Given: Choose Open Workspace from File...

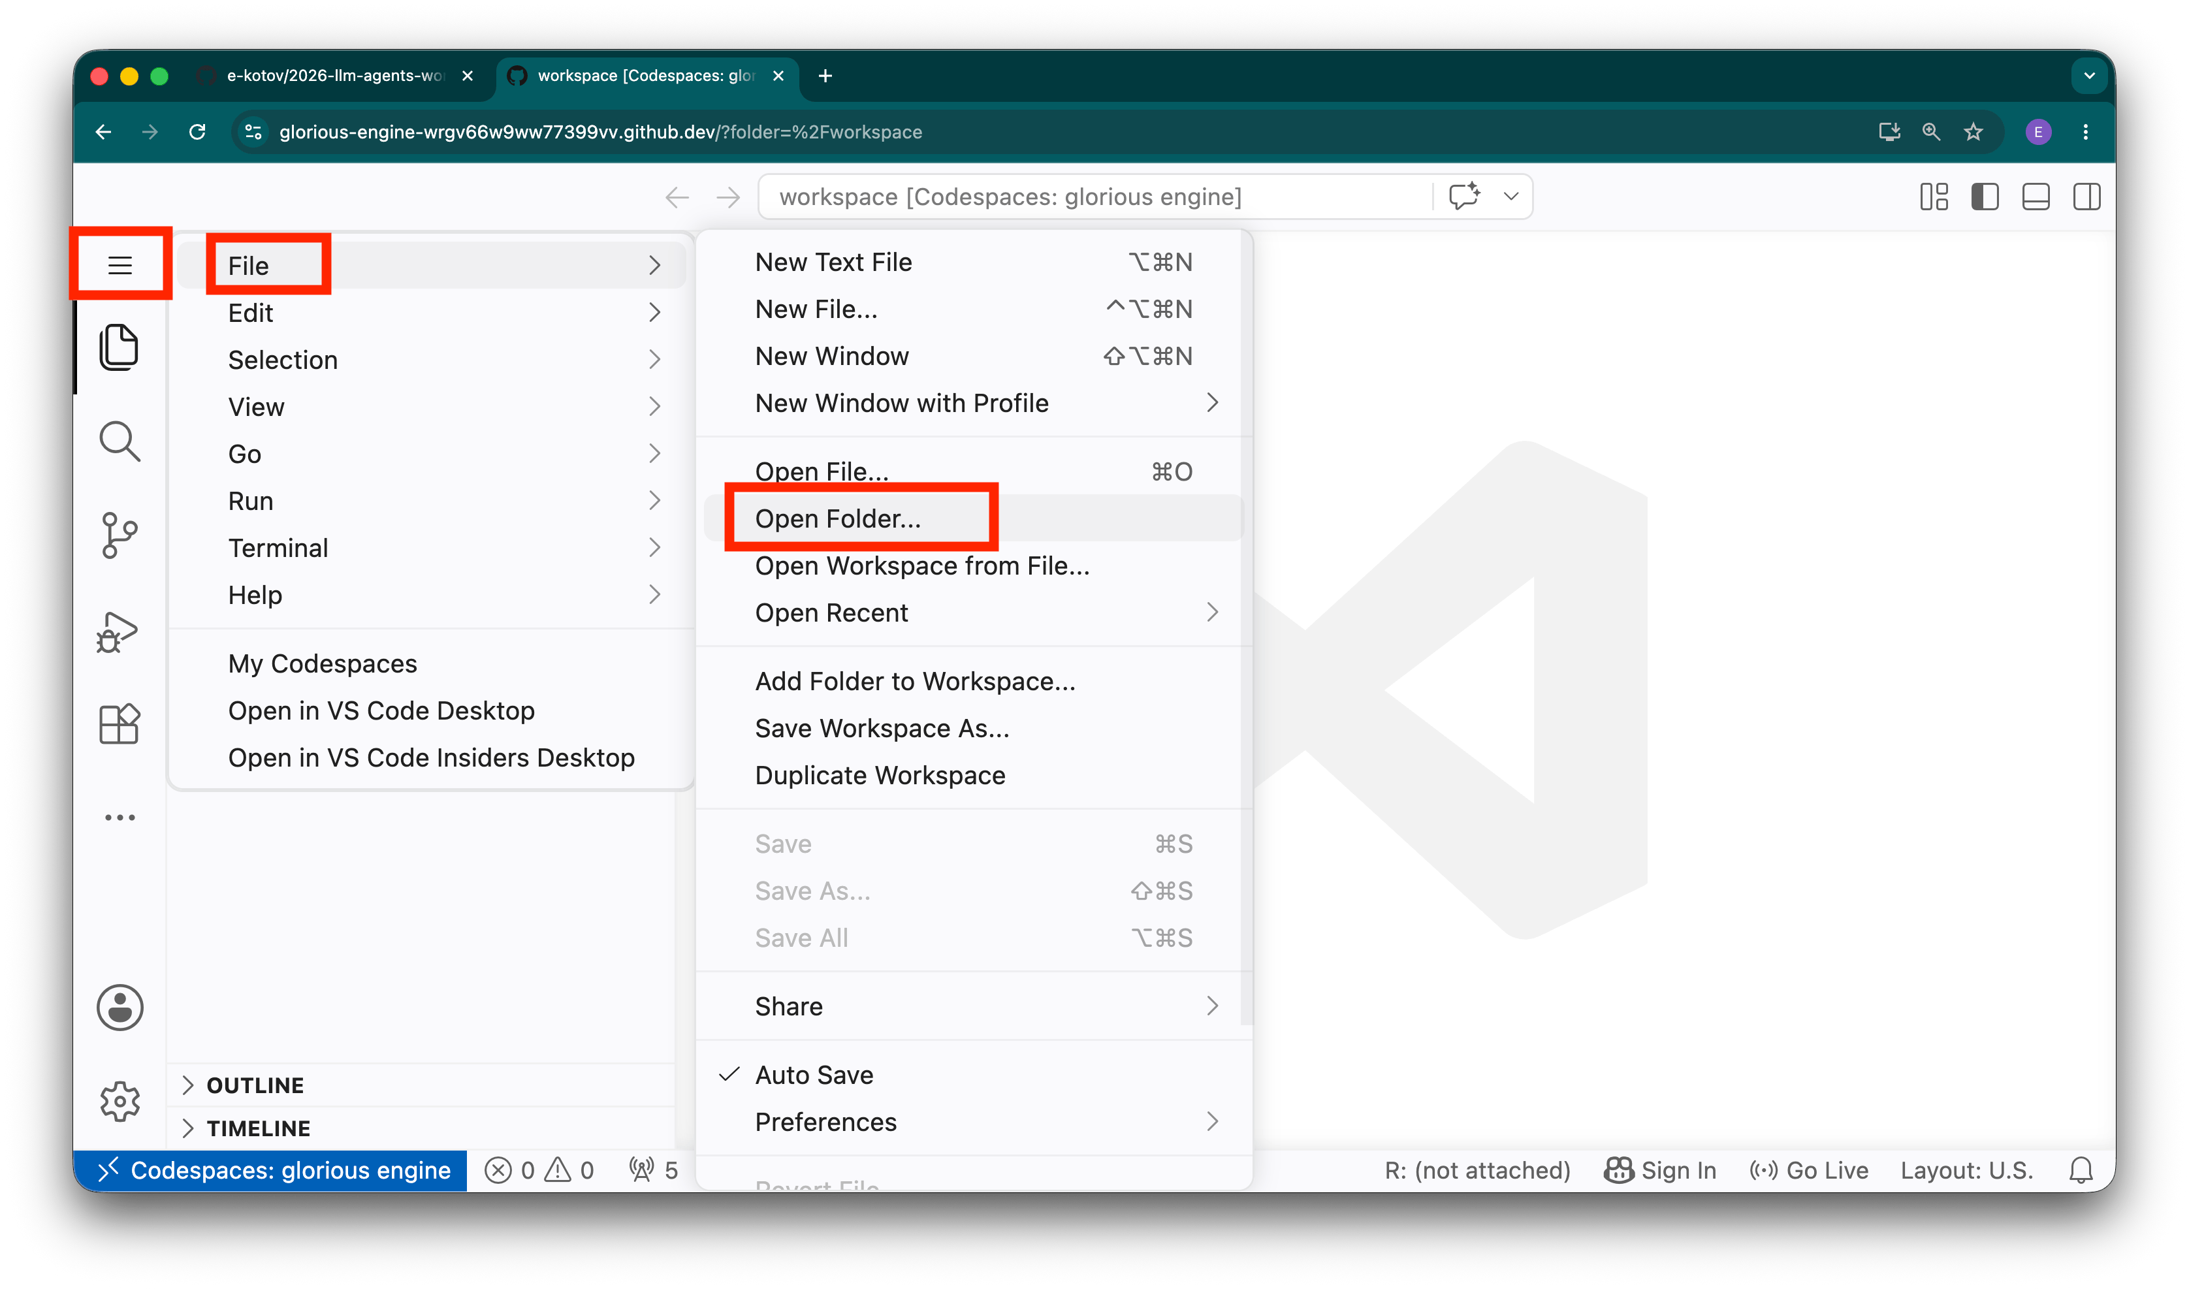Looking at the screenshot, I should (x=973, y=565).
